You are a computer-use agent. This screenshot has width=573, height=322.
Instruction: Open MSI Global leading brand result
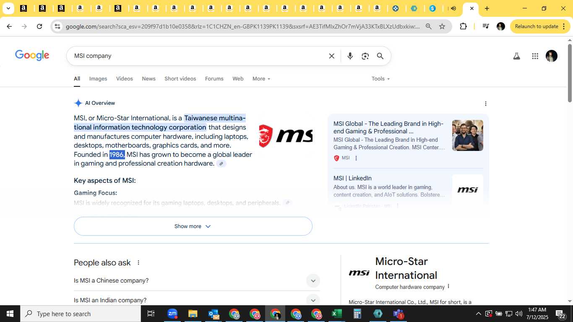point(388,127)
